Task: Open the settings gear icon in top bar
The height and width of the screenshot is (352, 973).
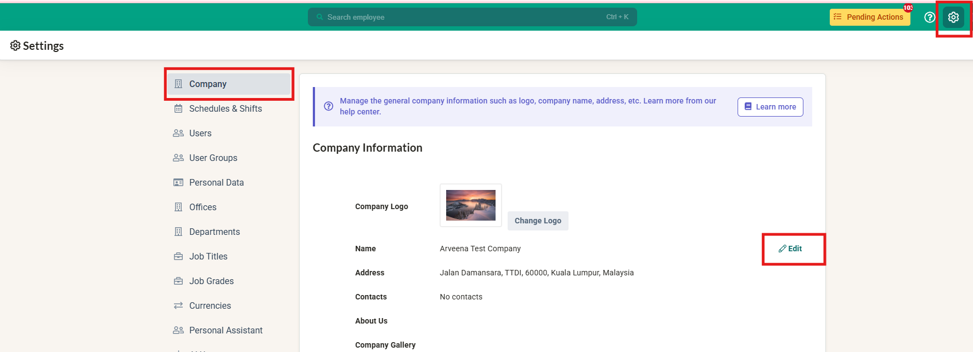Action: [953, 18]
